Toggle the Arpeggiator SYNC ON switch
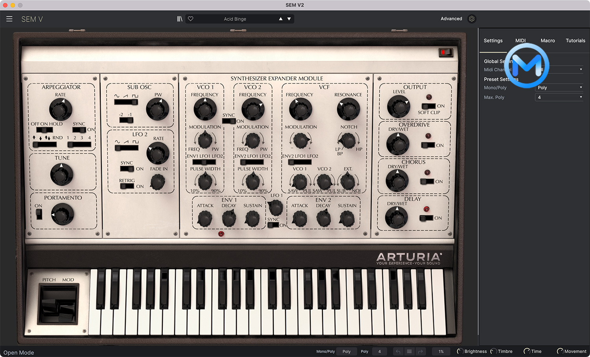The width and height of the screenshot is (590, 357). coord(79,130)
